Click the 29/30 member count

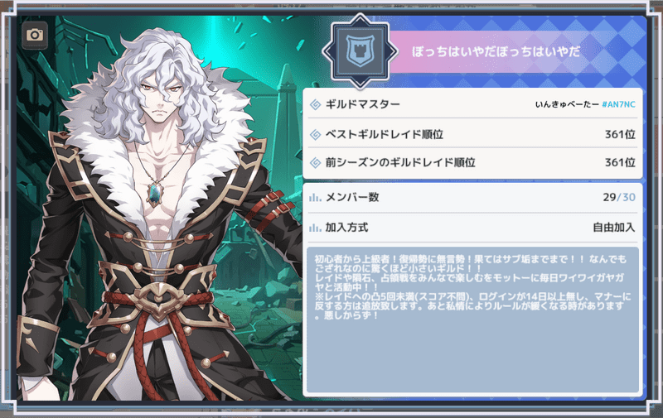pos(619,197)
